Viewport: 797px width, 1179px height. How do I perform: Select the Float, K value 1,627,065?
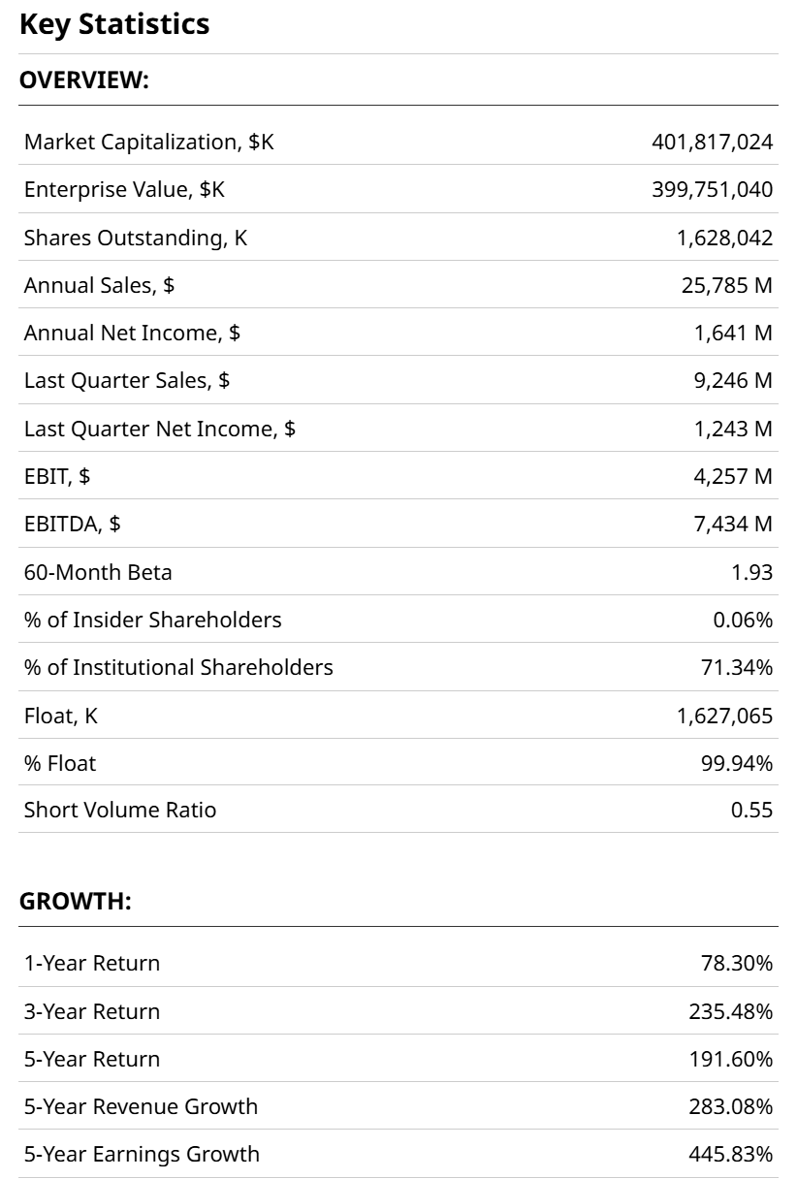(724, 716)
